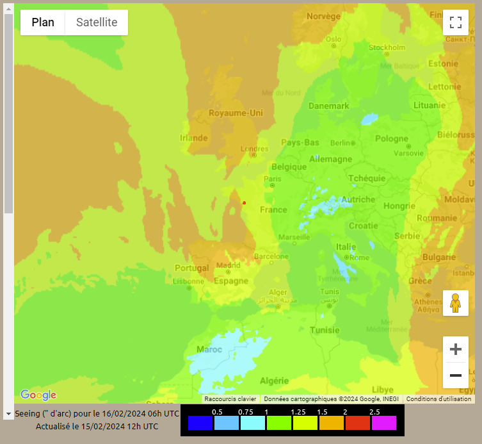Viewport: 482px width, 444px height.
Task: Click the vertical scrollbar thumb
Action: [8, 114]
